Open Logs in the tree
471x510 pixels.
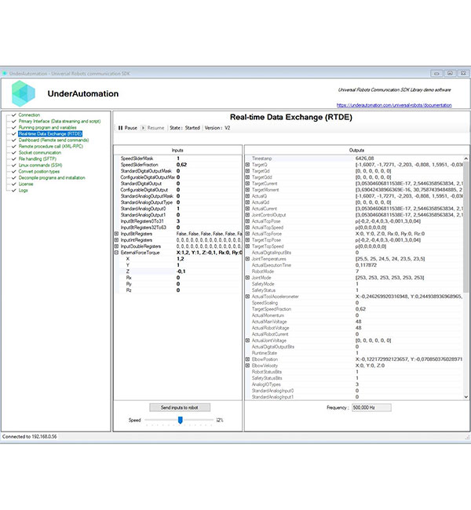click(x=23, y=191)
